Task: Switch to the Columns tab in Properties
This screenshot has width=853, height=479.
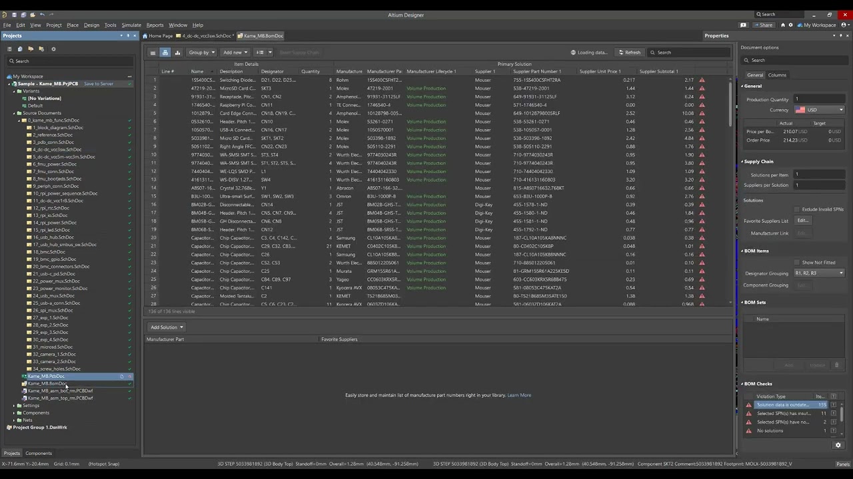Action: pos(777,75)
